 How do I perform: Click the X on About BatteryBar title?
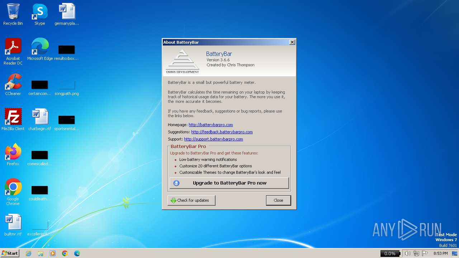tap(292, 42)
